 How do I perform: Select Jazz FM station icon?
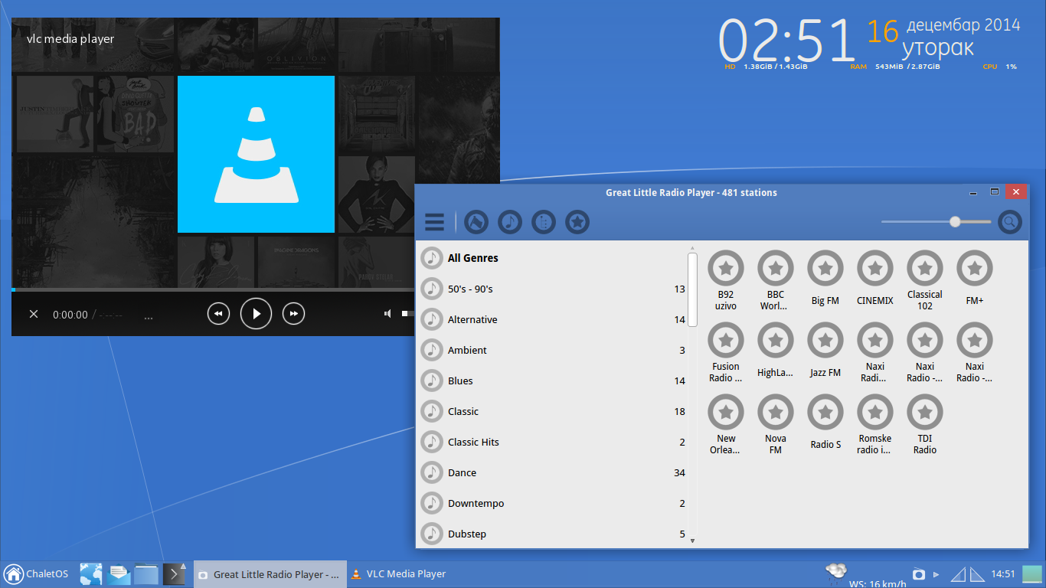825,340
